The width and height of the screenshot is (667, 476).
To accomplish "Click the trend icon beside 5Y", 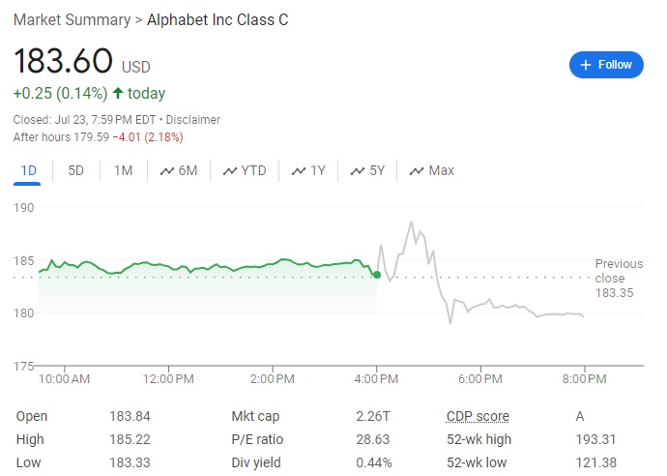I will 357,171.
